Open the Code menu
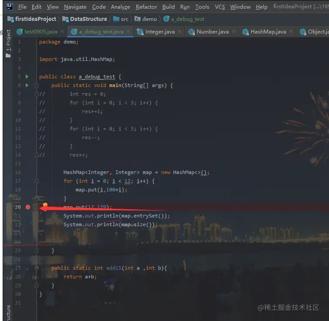The image size is (329, 321). 99,7
